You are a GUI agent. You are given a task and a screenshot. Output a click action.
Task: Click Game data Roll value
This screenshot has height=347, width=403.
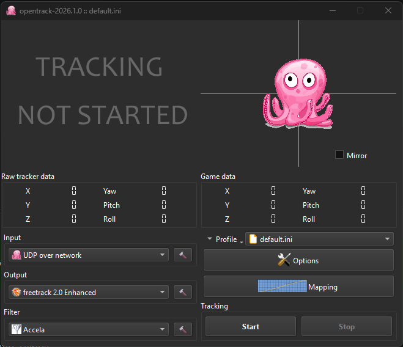click(x=363, y=219)
